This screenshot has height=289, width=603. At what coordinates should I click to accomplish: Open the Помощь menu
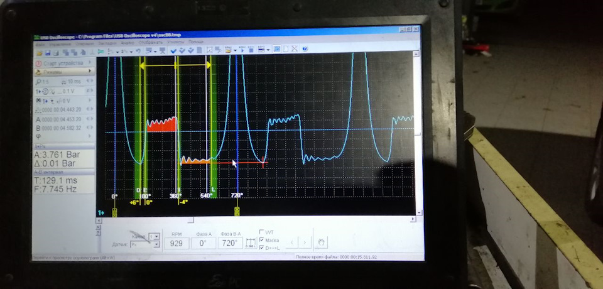196,41
